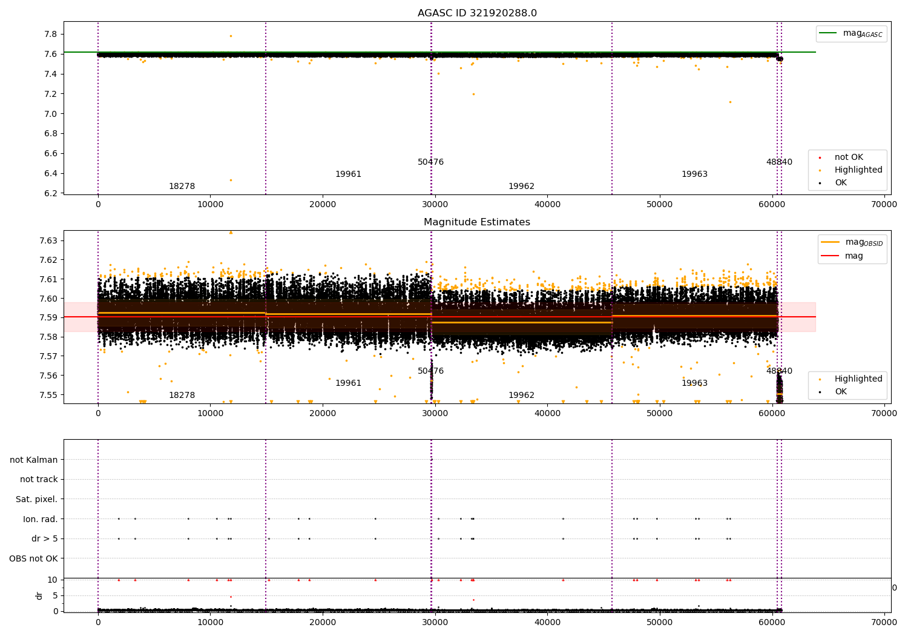Screen dimensions: 908x636
Task: Click obsid label '50476' in the top plot
Action: pos(430,162)
